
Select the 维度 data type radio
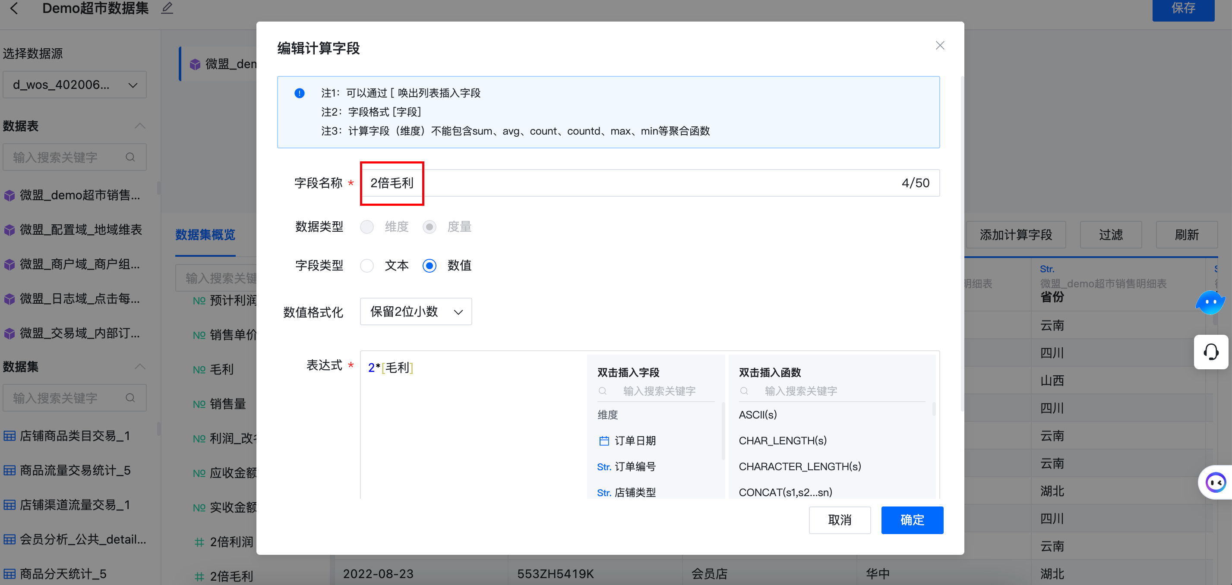[367, 227]
